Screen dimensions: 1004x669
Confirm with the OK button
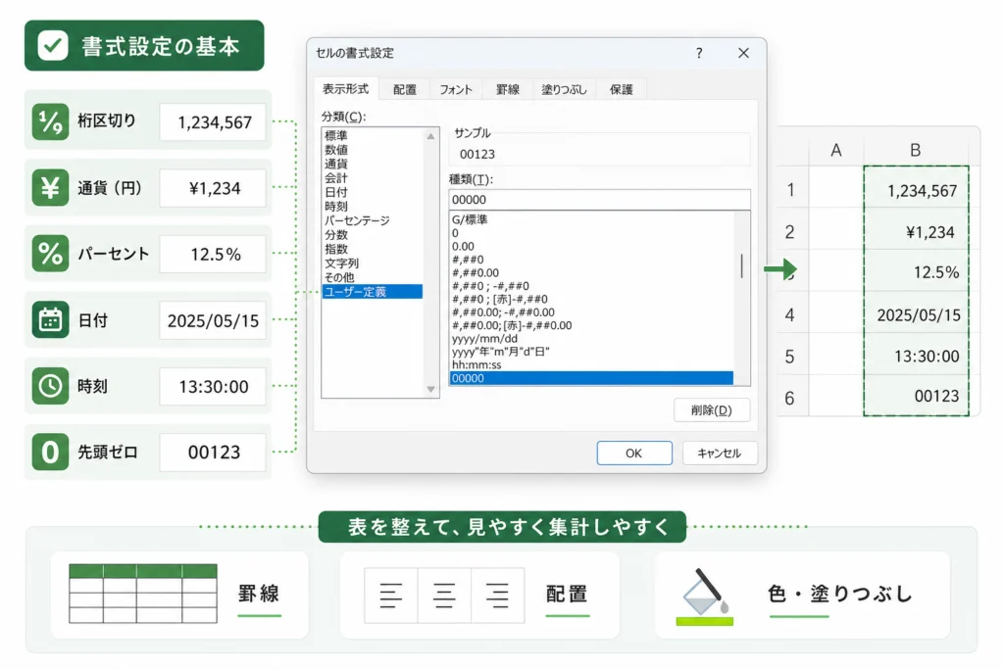pyautogui.click(x=634, y=453)
